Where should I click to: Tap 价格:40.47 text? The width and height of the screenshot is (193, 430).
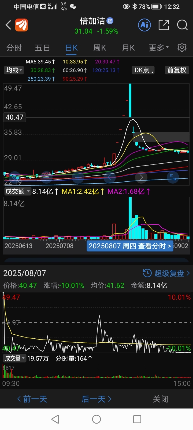[20, 285]
